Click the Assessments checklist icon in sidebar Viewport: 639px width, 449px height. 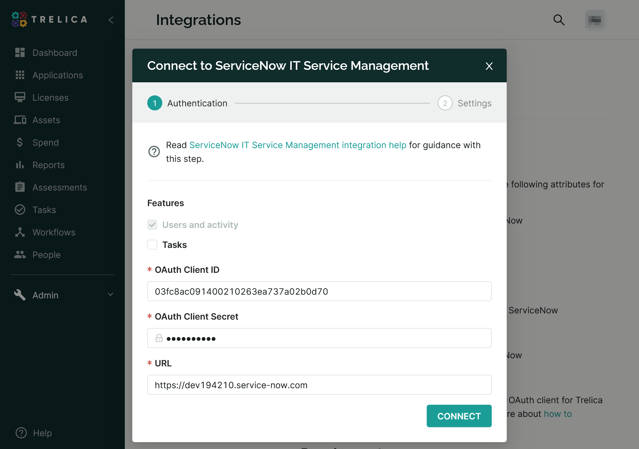[20, 187]
